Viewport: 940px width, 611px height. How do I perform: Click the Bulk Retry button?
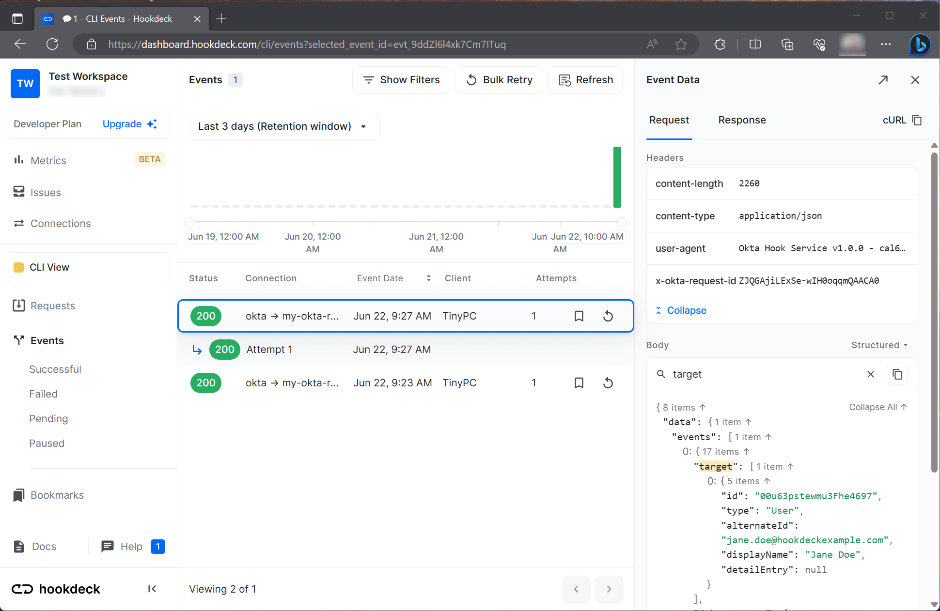point(498,80)
